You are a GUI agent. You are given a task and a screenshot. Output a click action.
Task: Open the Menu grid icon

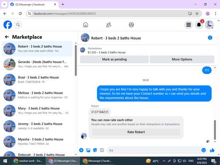pyautogui.click(x=188, y=25)
